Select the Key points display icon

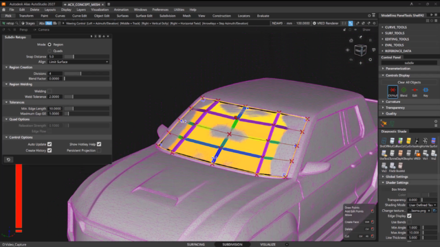point(426,90)
